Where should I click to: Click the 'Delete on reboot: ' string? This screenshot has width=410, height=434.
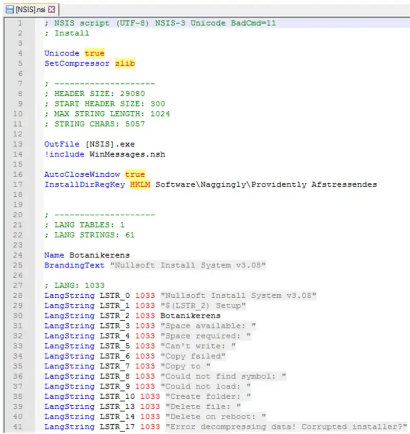click(x=216, y=417)
